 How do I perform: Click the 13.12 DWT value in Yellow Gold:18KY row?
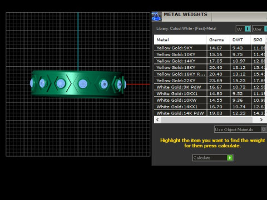click(240, 67)
